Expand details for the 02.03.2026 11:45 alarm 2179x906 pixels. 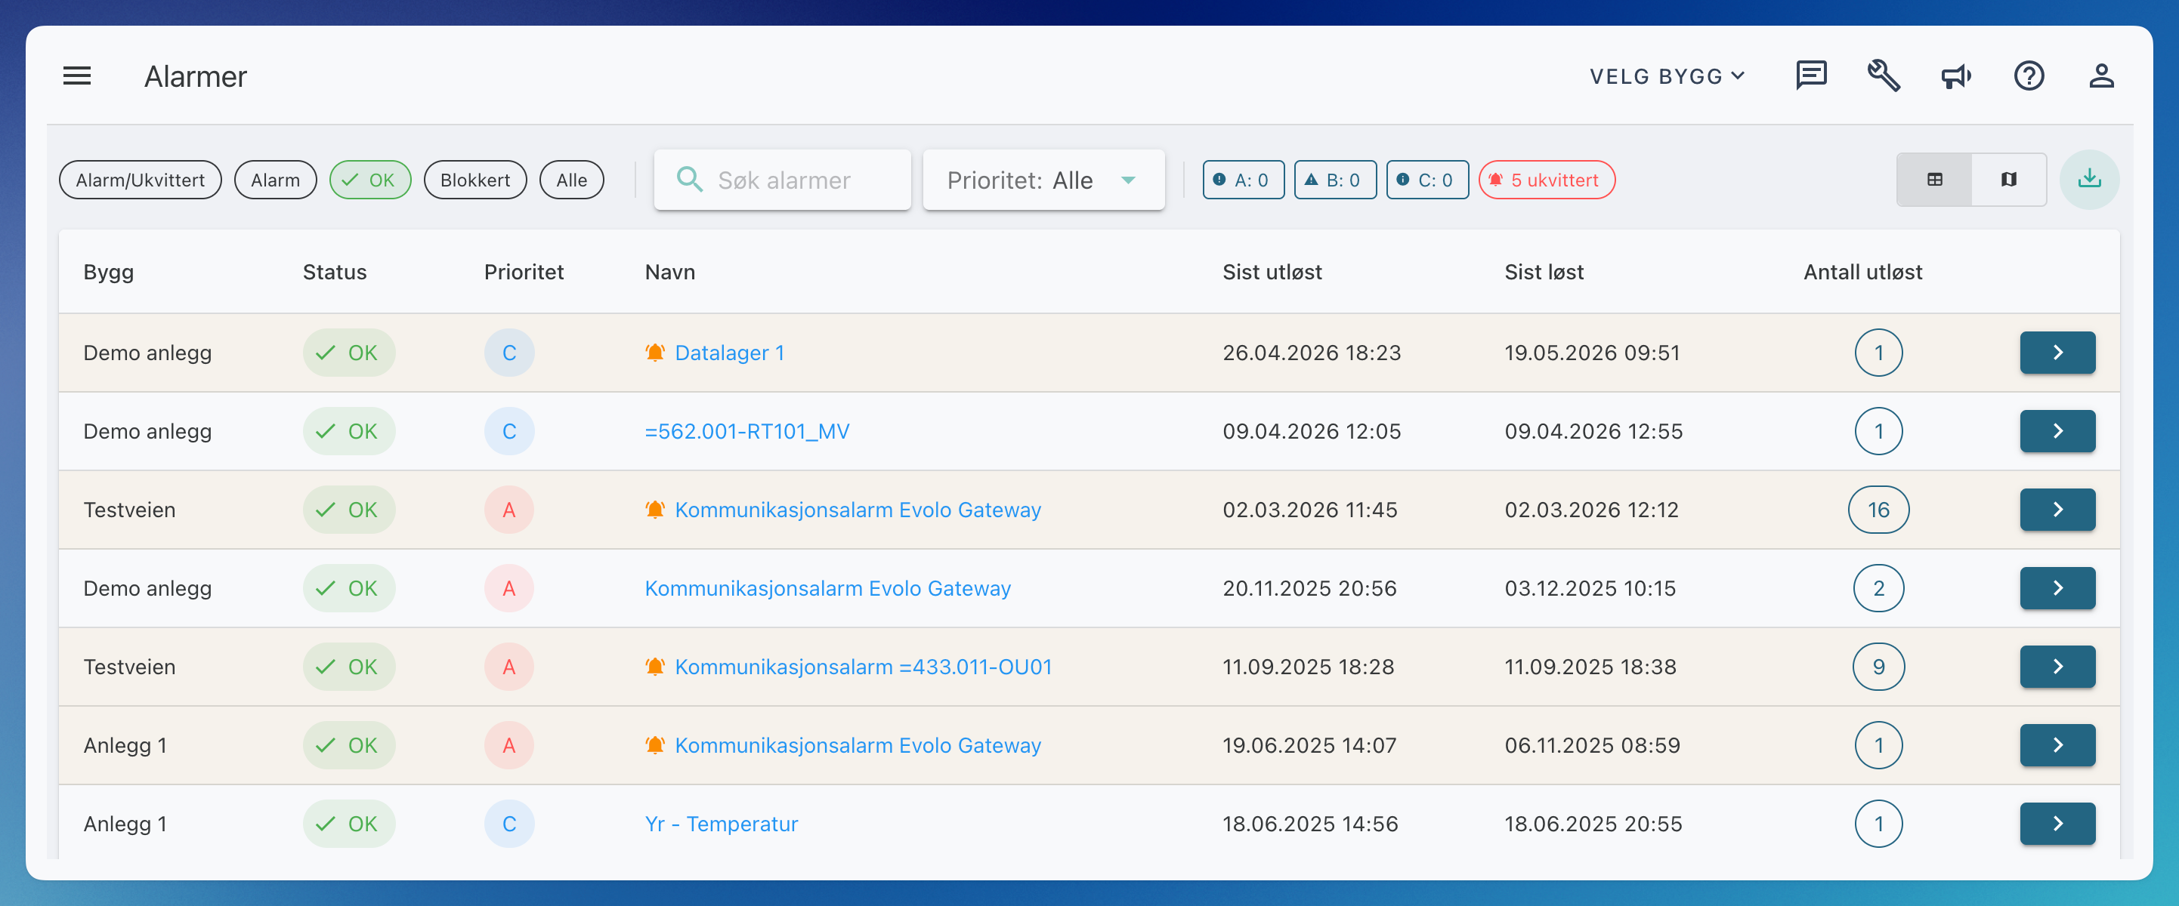click(x=2057, y=510)
